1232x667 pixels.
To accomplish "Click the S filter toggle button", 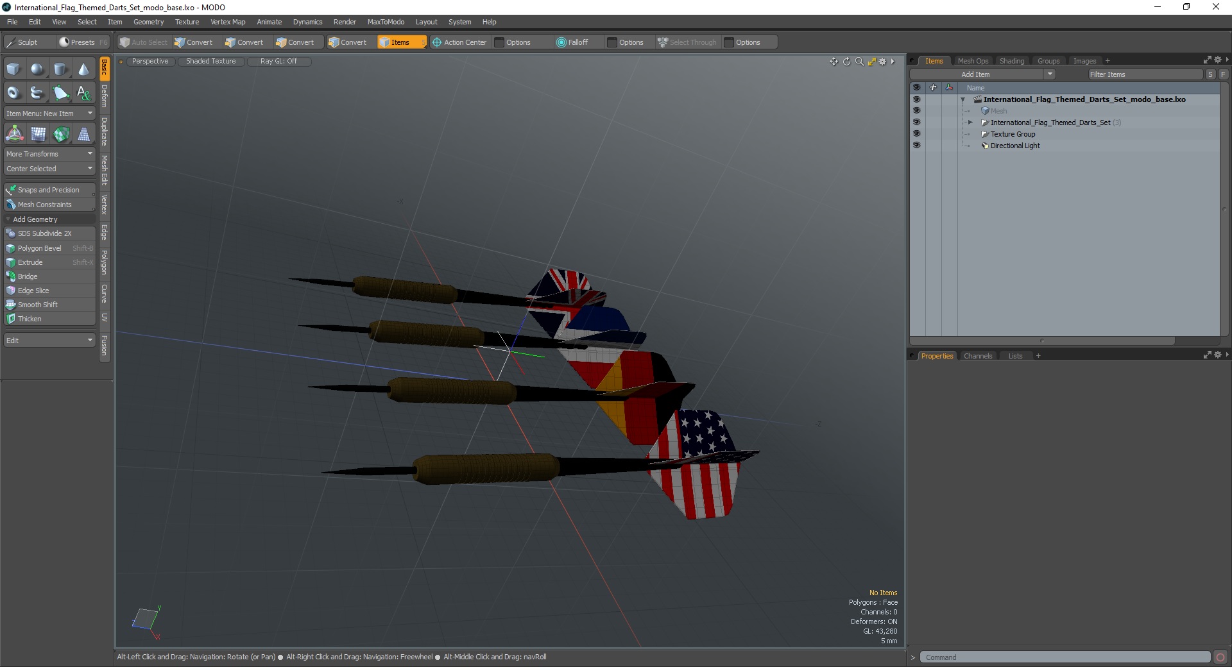I will [1211, 74].
